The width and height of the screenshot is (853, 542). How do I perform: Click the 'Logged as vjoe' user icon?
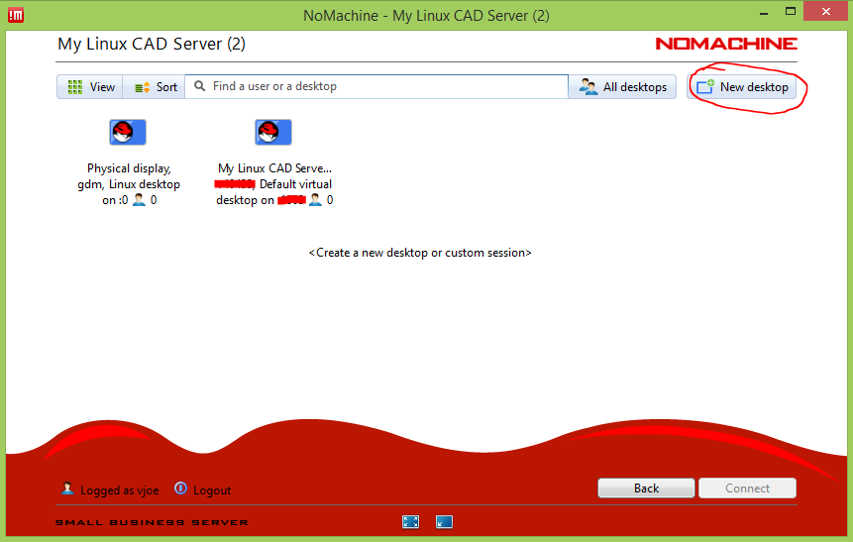point(67,488)
